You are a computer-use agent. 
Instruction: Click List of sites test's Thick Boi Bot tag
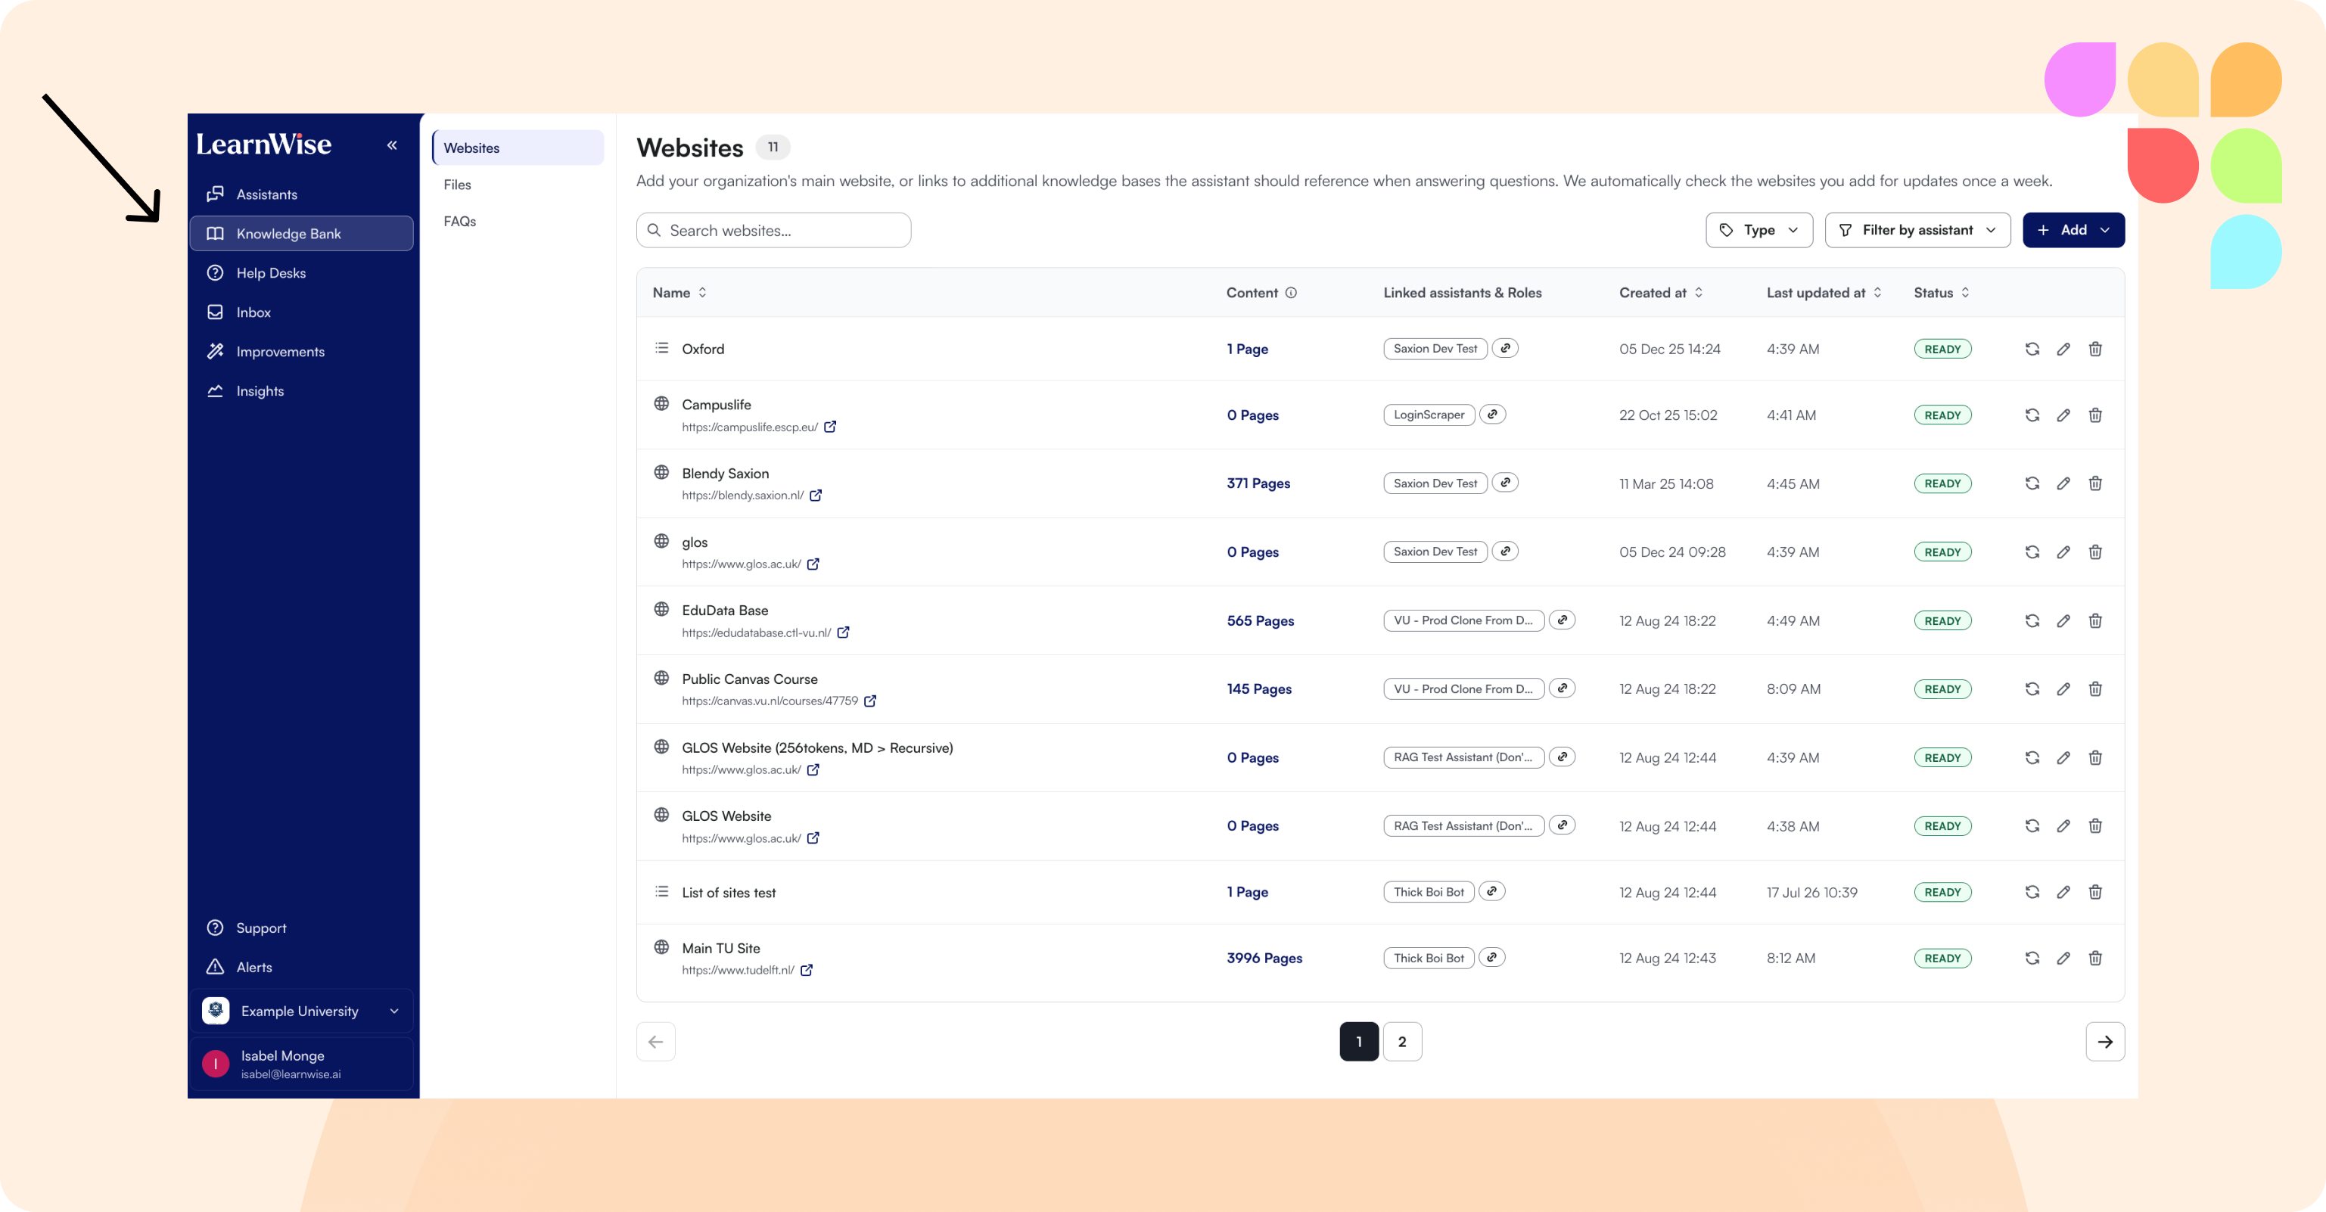point(1429,892)
